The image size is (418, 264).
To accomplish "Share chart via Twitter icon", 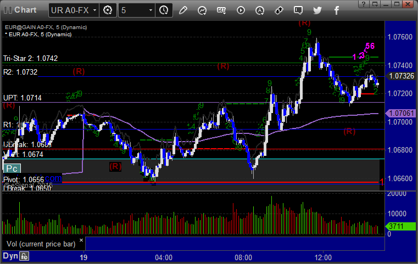I will pyautogui.click(x=317, y=10).
